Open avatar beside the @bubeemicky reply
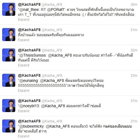The image size is (140, 139). (x=9, y=126)
